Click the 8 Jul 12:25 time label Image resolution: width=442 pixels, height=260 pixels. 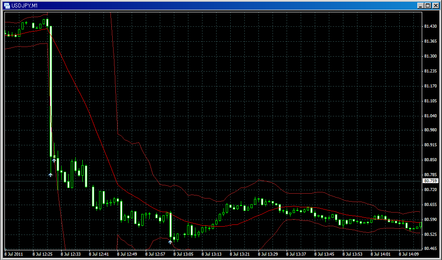point(42,254)
